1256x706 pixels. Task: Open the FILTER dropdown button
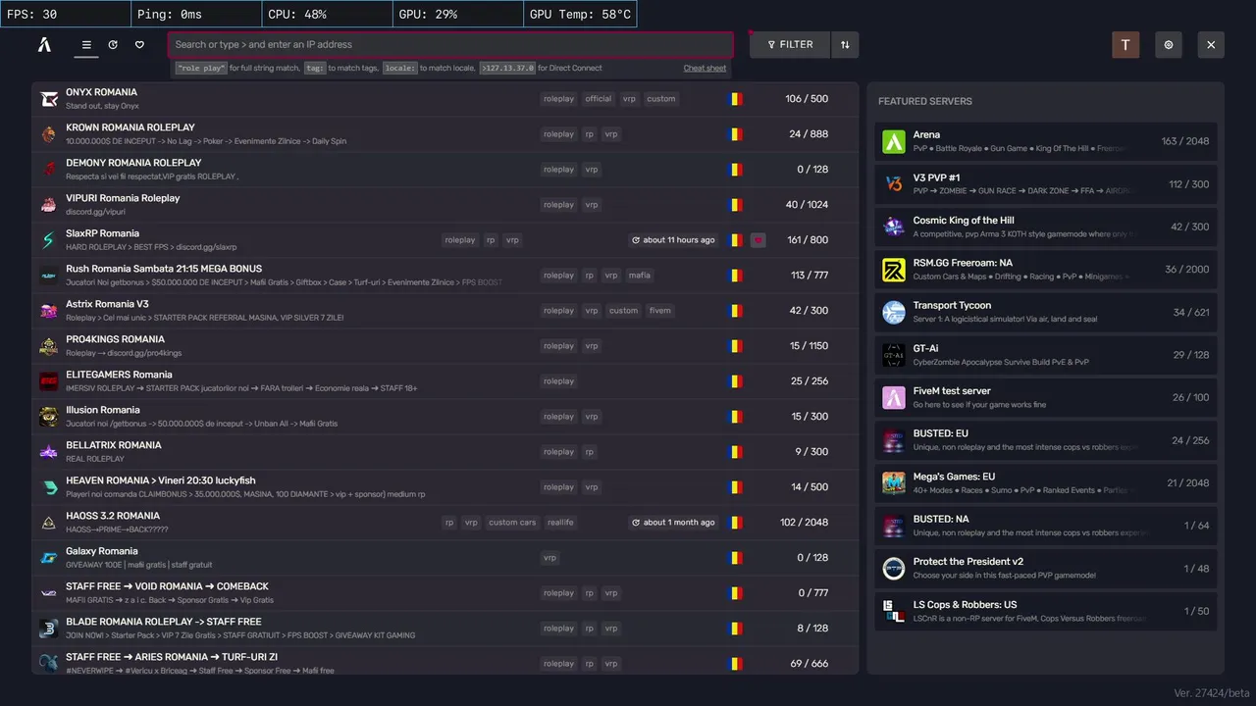(790, 44)
